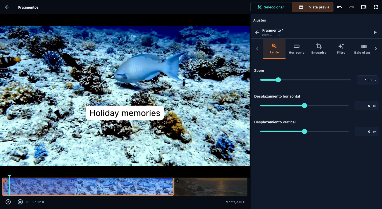The height and width of the screenshot is (209, 382).
Task: Adjust the Zoom slider handle
Action: click(278, 80)
